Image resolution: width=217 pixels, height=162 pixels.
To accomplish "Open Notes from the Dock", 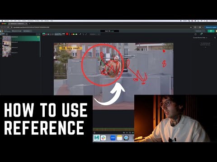I will tap(119, 138).
